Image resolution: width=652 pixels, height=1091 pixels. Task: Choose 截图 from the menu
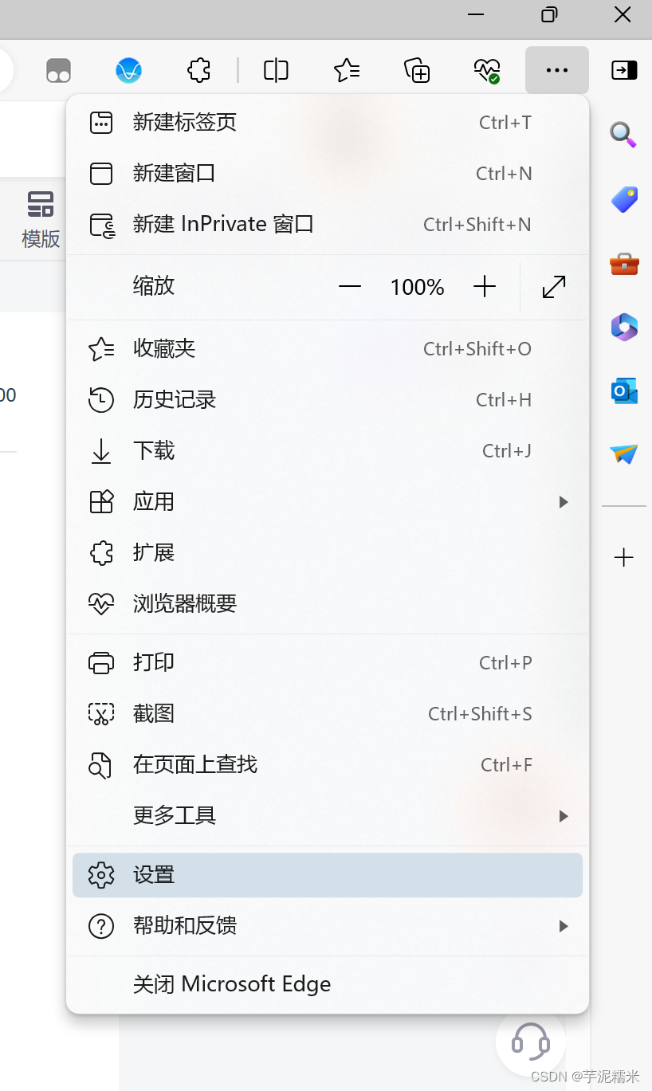point(328,713)
